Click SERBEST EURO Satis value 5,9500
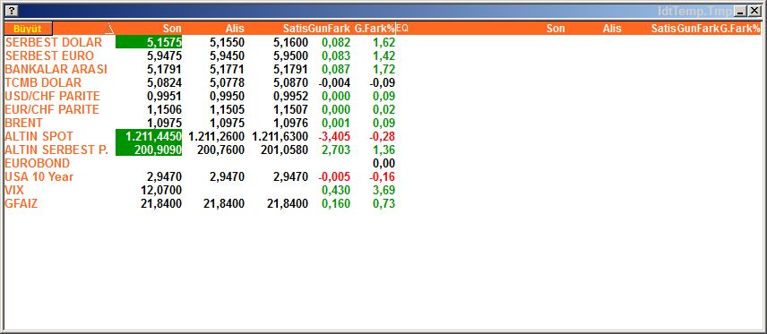Image resolution: width=767 pixels, height=334 pixels. point(290,56)
